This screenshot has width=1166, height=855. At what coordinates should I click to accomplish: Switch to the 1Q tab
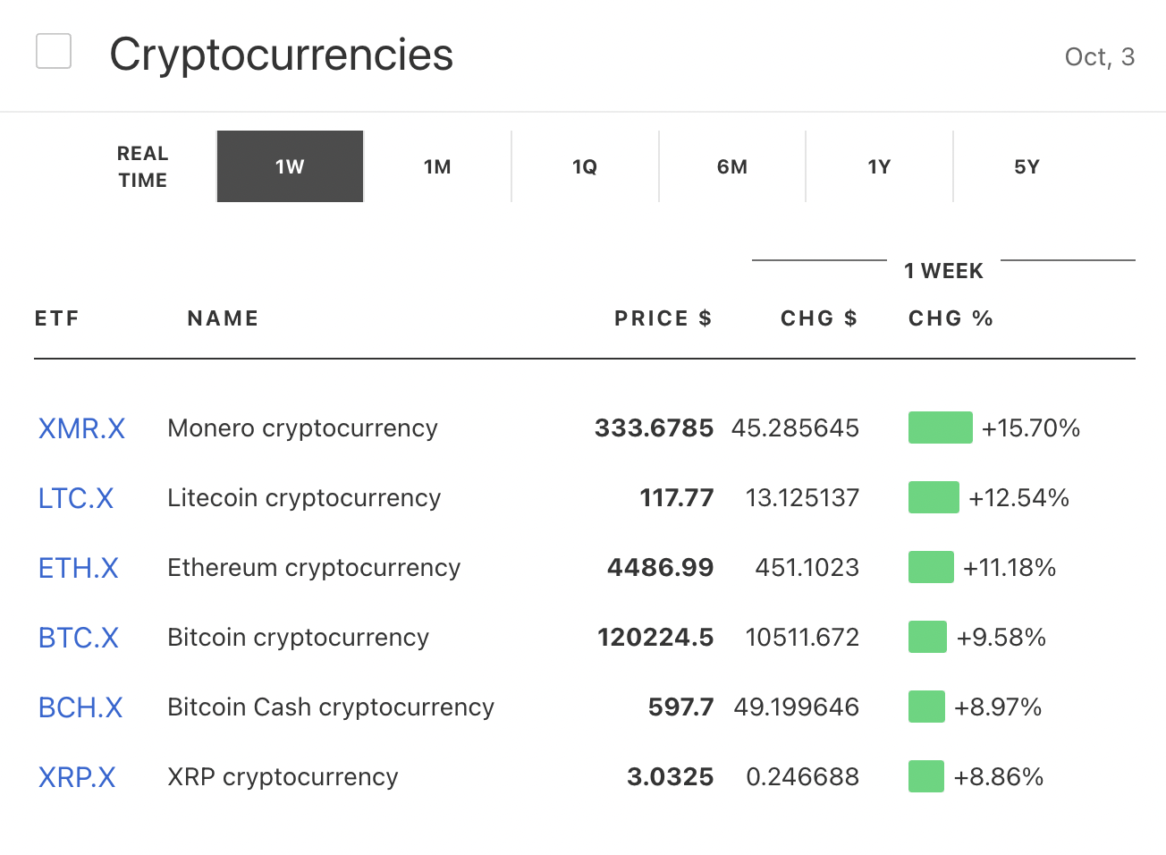point(585,167)
